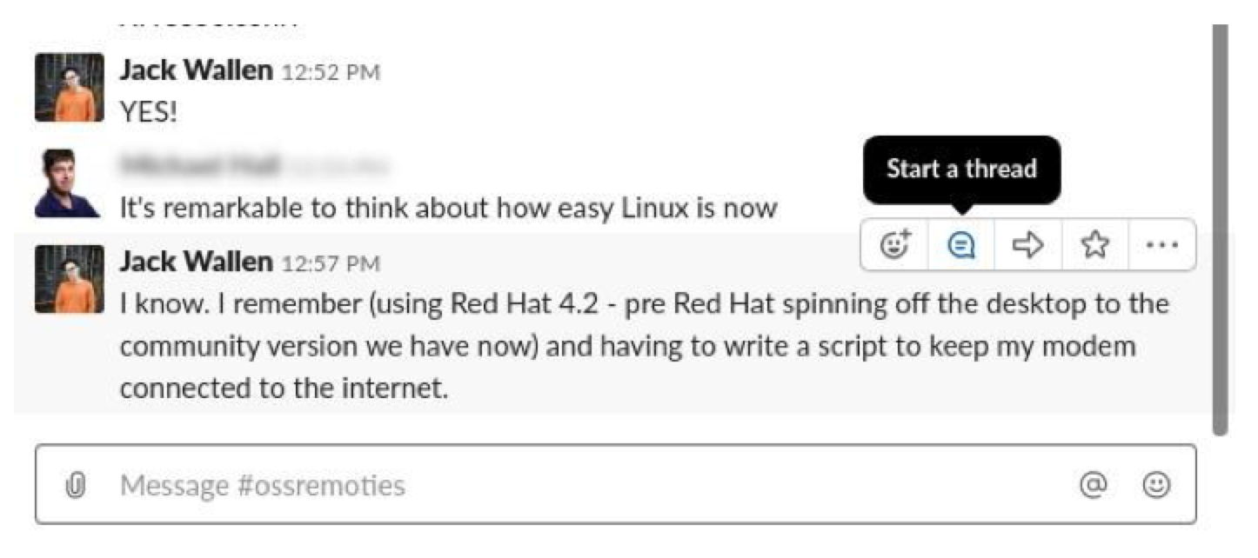Click the YES! message text
This screenshot has width=1258, height=558.
point(148,111)
